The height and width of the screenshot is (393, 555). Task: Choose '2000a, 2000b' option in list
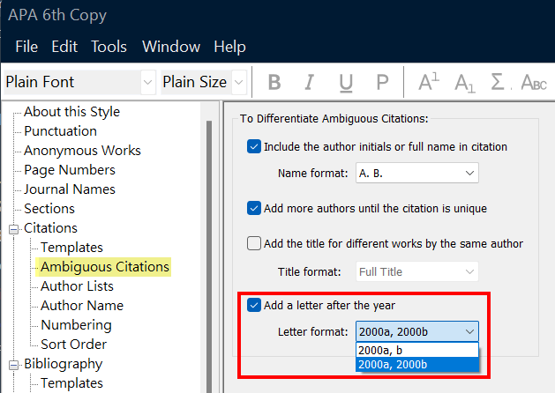(x=417, y=365)
